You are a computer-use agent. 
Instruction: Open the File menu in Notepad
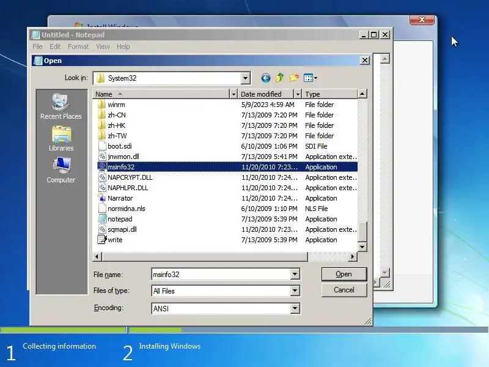coord(37,46)
